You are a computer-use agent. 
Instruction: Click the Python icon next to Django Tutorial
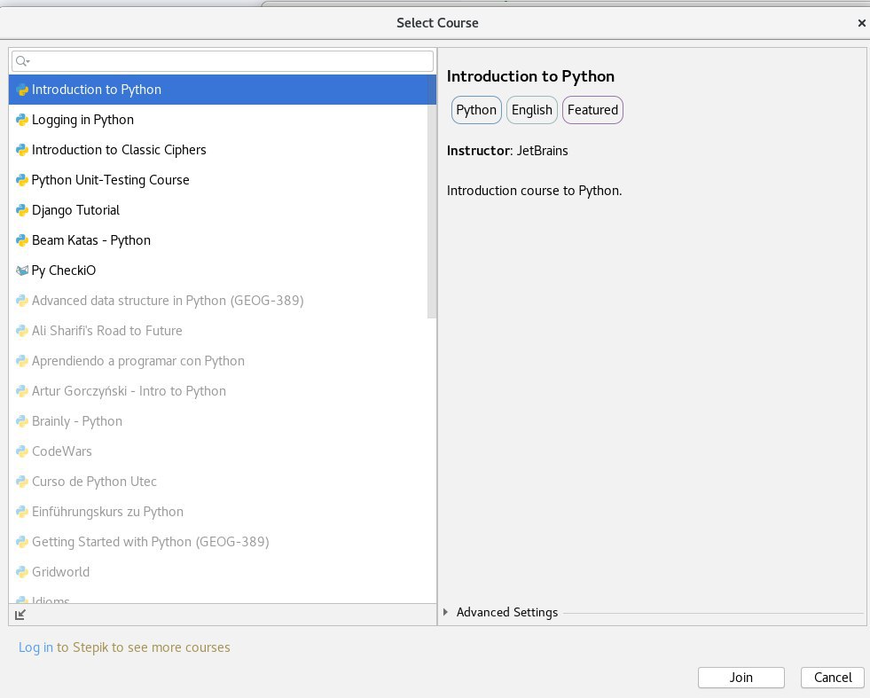point(22,210)
